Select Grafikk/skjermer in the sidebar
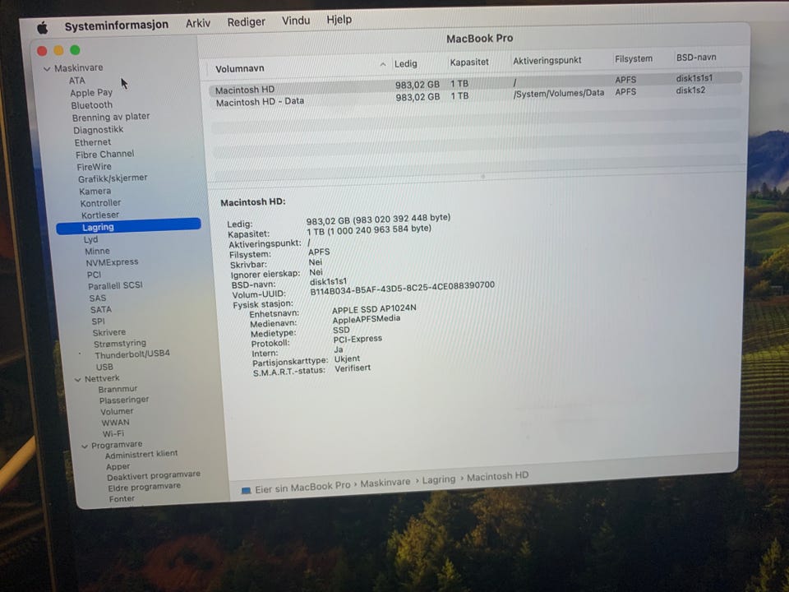Image resolution: width=789 pixels, height=592 pixels. coord(113,178)
